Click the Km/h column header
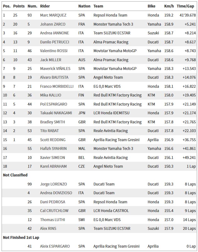The image size is (198, 252). 169,6
